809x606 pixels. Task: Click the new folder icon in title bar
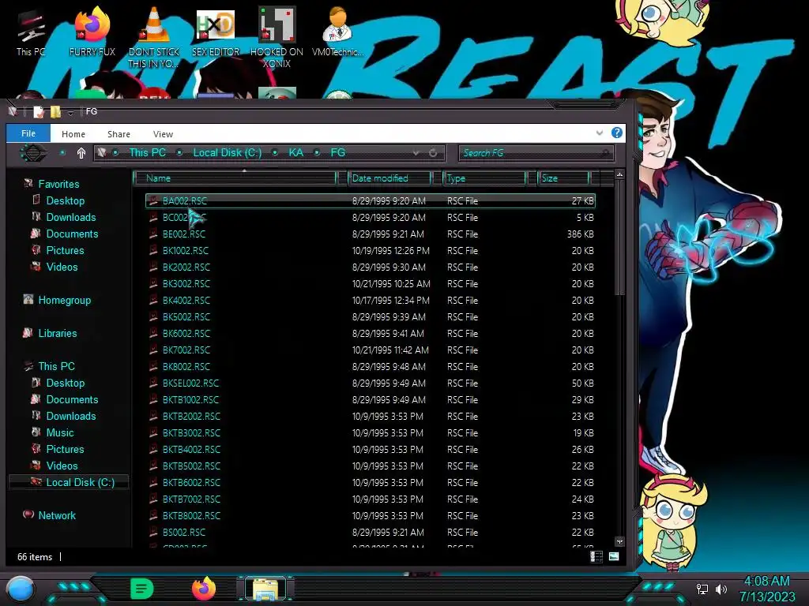coord(55,111)
